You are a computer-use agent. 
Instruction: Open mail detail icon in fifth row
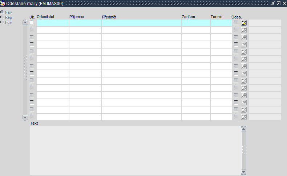[244, 52]
